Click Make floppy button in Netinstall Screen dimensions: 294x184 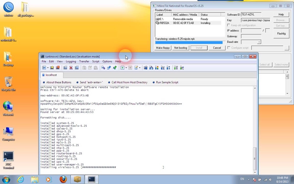tap(163, 48)
